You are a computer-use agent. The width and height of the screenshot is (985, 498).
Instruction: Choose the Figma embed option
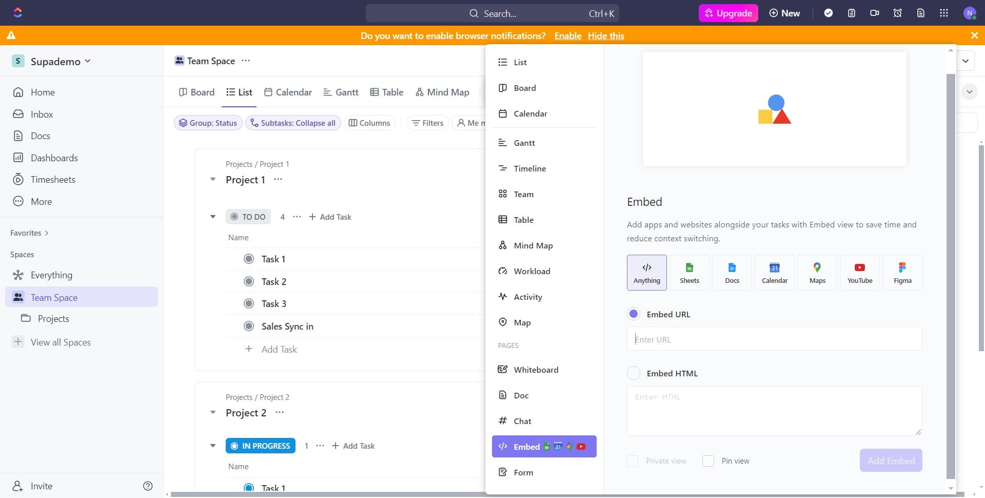click(x=902, y=273)
